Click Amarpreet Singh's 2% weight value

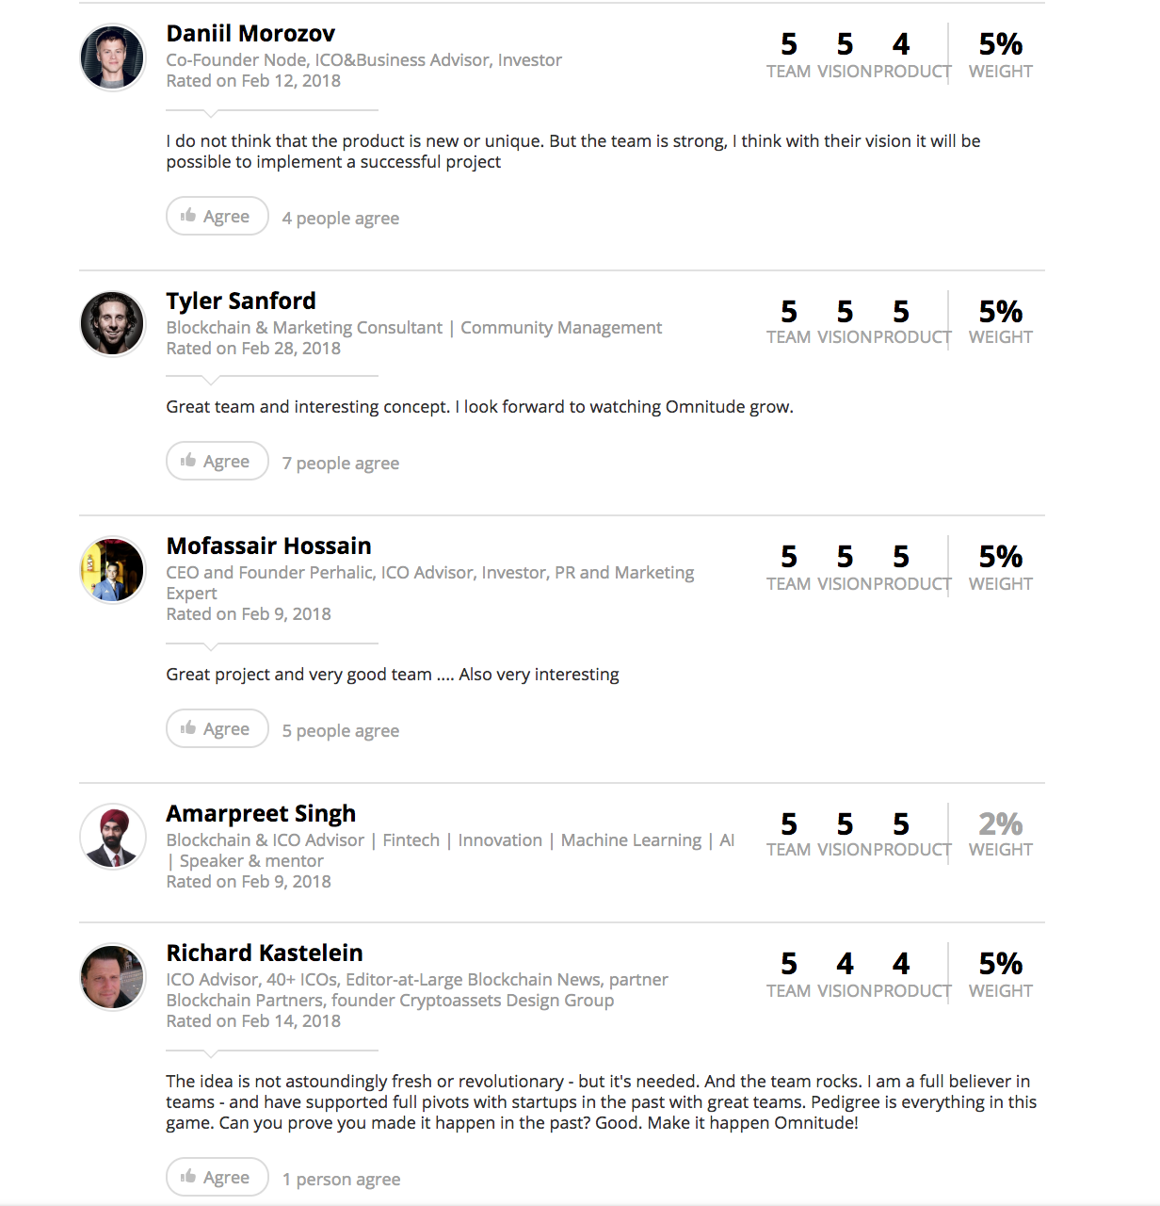[x=1000, y=824]
